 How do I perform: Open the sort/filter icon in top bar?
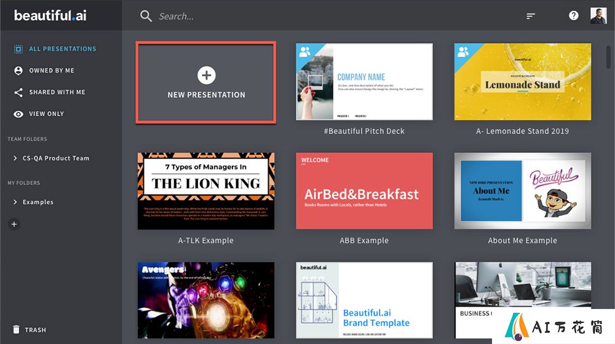[x=530, y=16]
